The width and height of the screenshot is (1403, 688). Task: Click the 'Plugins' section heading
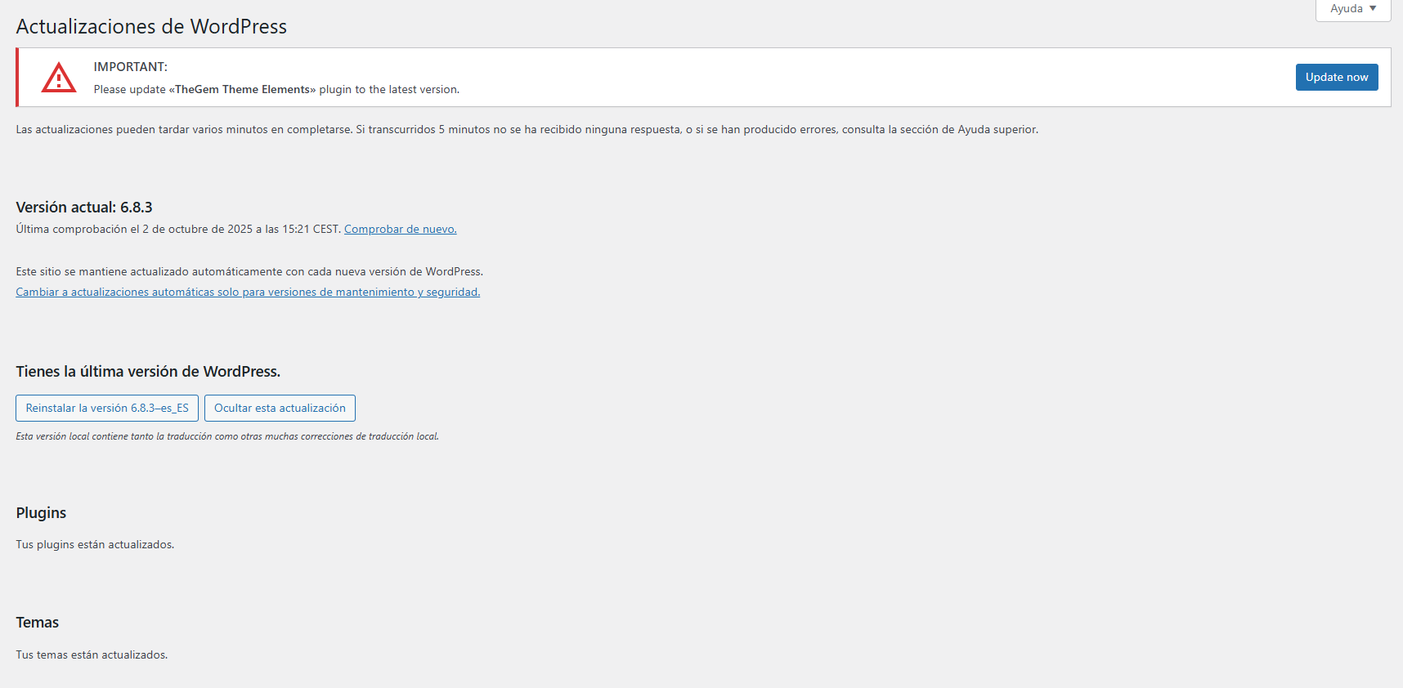point(41,513)
